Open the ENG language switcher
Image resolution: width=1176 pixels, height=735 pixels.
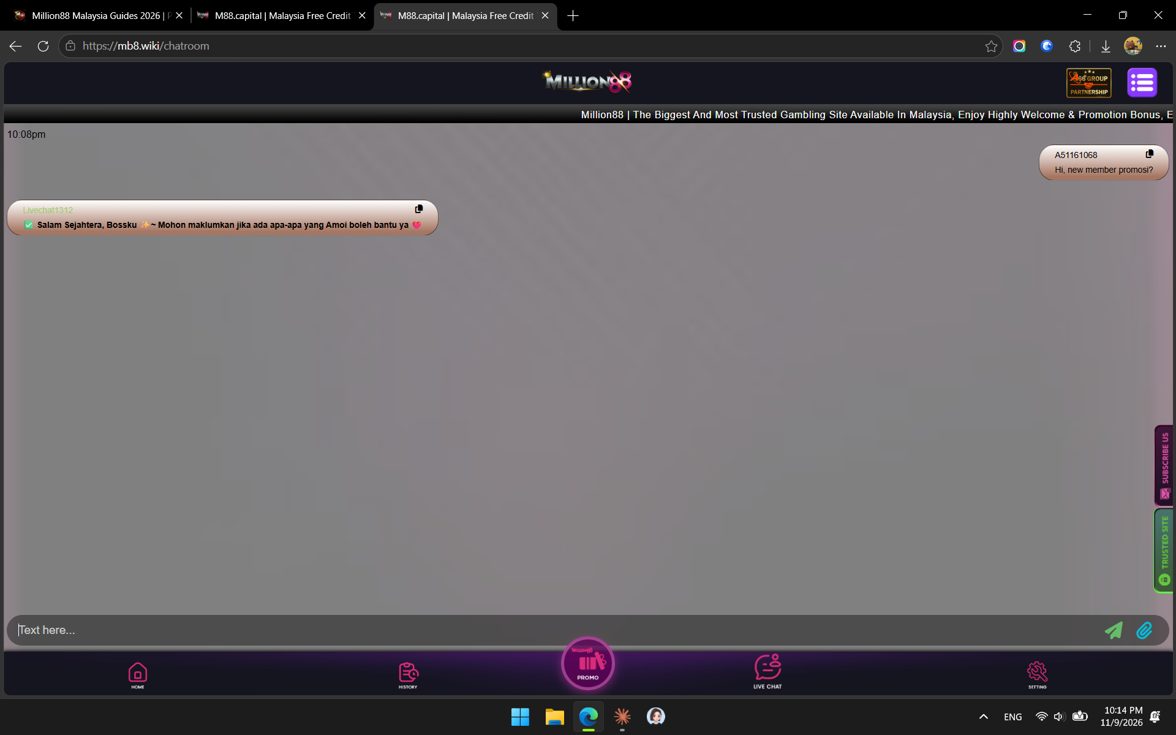(1013, 717)
